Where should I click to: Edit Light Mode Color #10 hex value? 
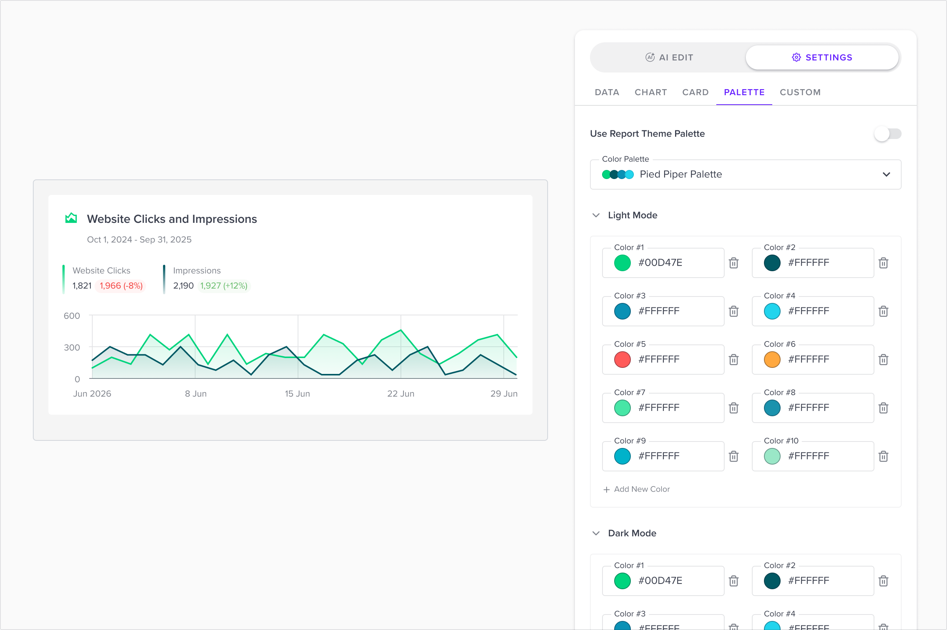[809, 456]
